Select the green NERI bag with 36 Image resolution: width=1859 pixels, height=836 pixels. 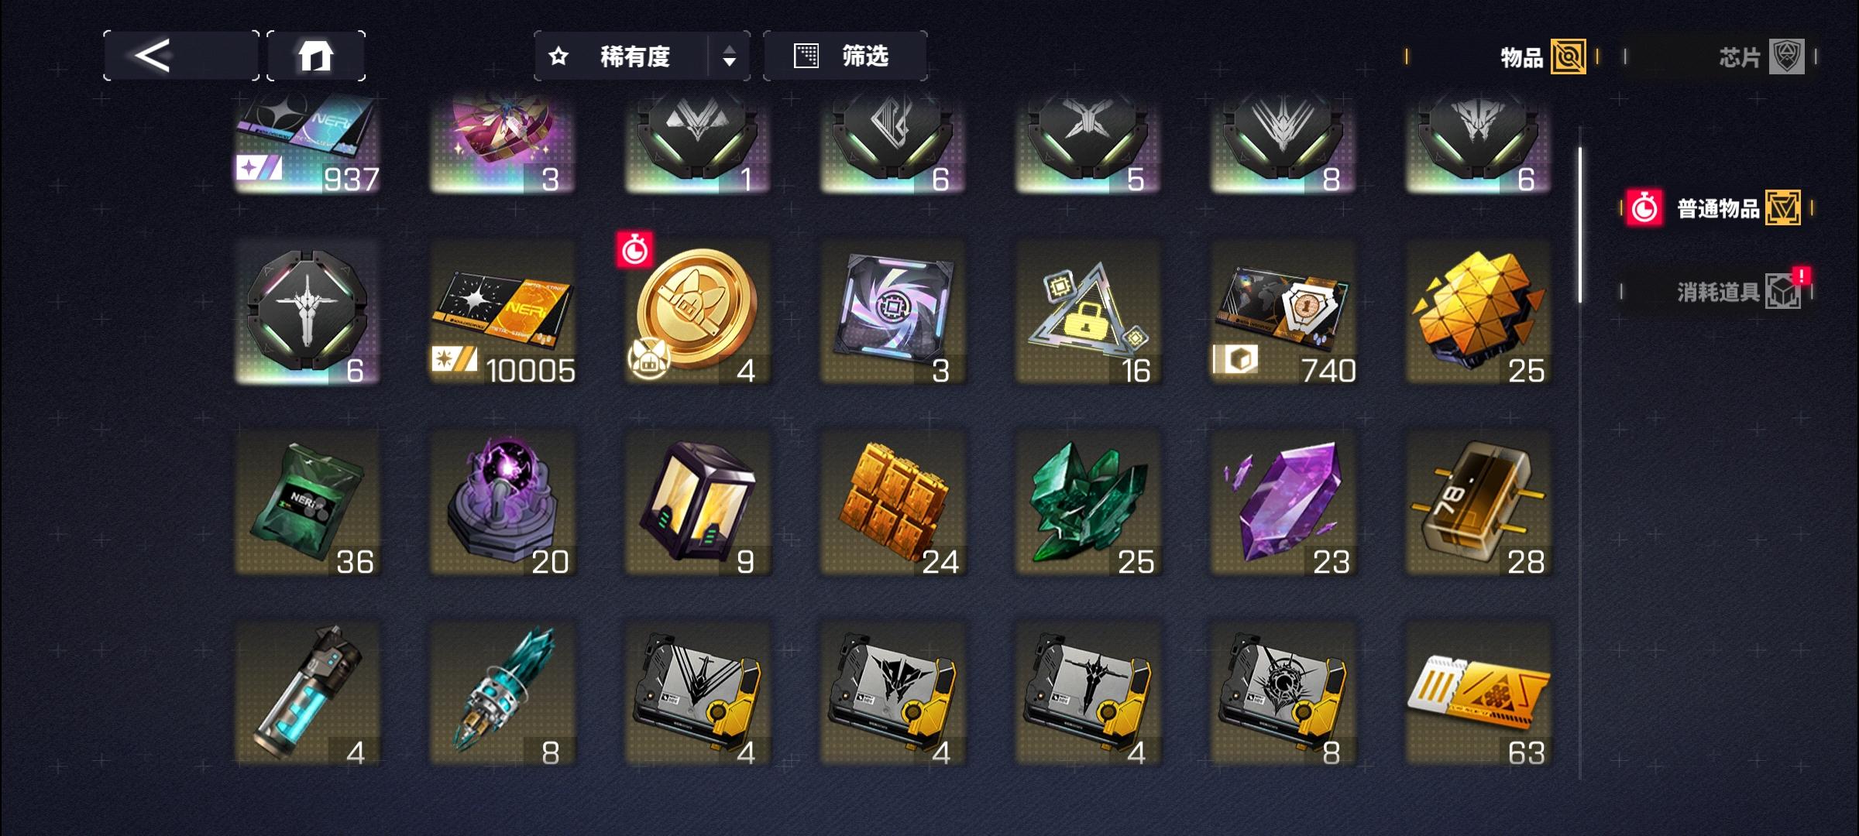(307, 503)
